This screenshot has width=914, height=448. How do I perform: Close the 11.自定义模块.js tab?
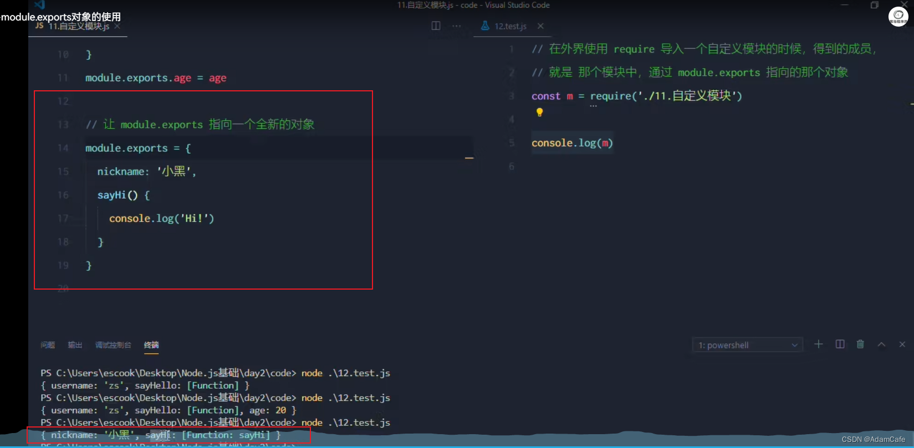[x=117, y=26]
